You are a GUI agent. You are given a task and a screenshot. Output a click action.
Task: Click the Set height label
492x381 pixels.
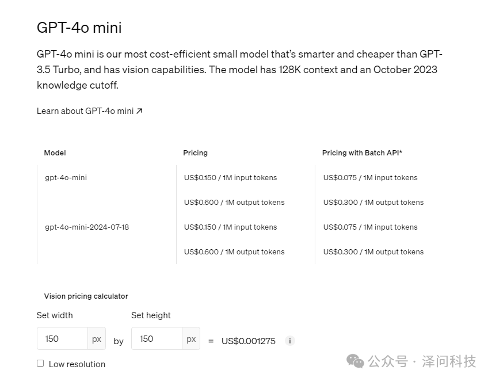pos(151,315)
